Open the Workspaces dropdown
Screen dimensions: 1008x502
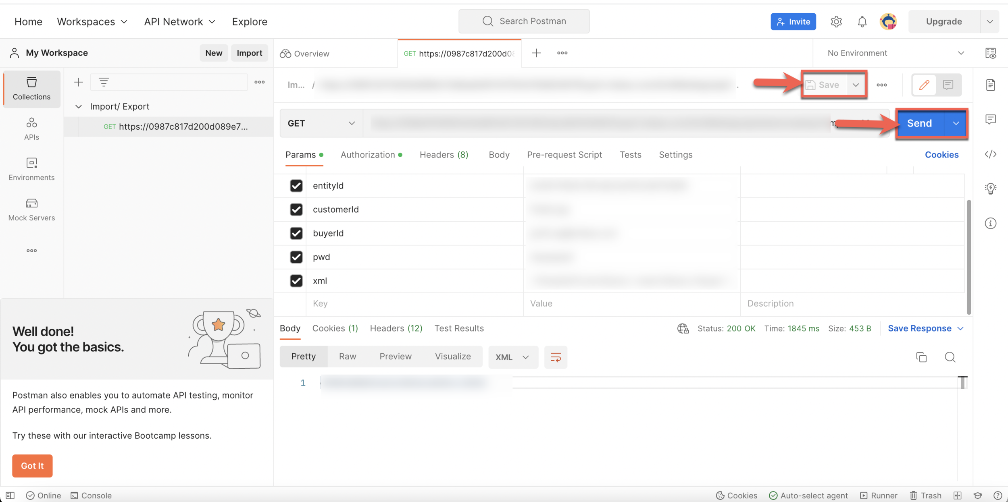tap(92, 21)
